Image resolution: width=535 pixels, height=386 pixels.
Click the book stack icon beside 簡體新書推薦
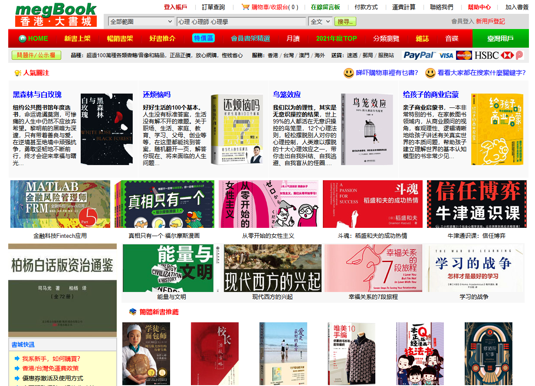point(133,312)
